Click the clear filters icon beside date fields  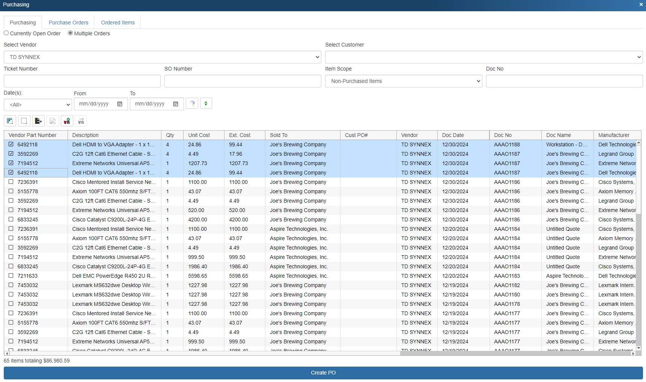[x=192, y=103]
